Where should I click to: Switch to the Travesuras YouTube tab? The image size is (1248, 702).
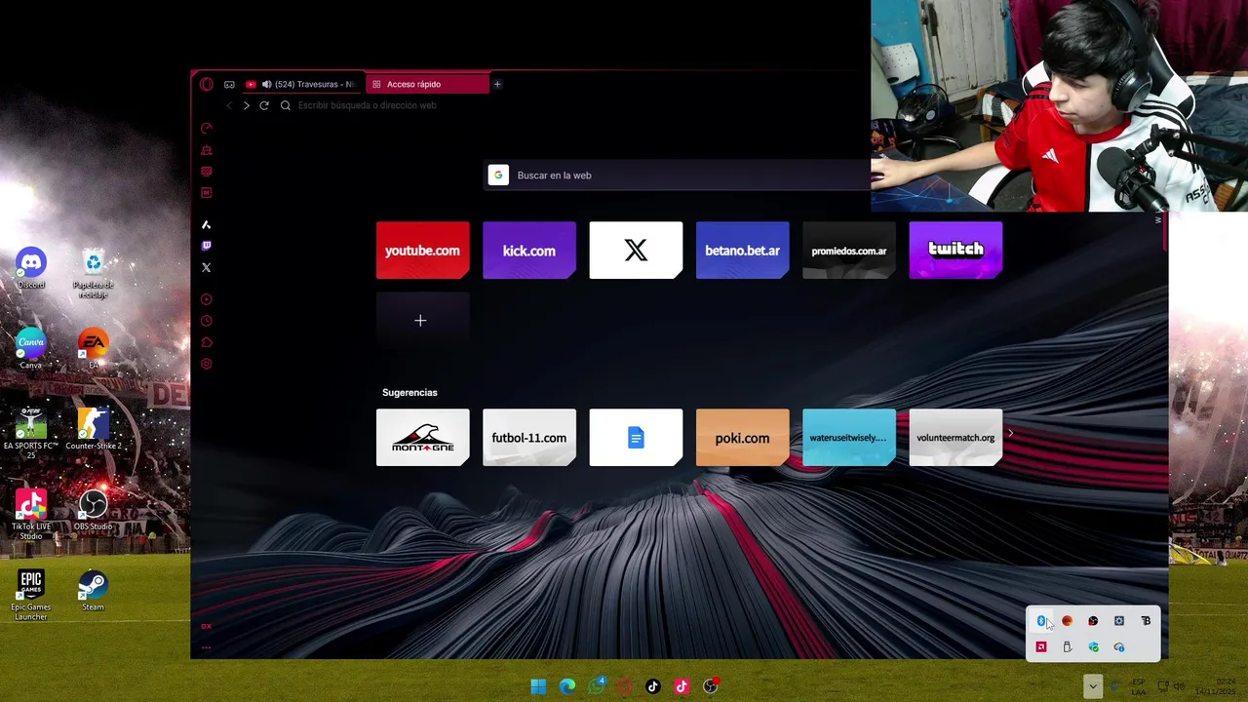coord(300,84)
